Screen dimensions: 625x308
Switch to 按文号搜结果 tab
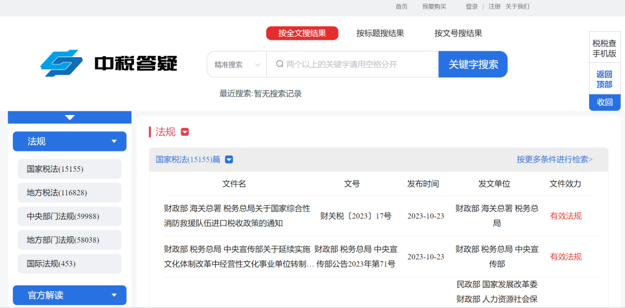[458, 34]
